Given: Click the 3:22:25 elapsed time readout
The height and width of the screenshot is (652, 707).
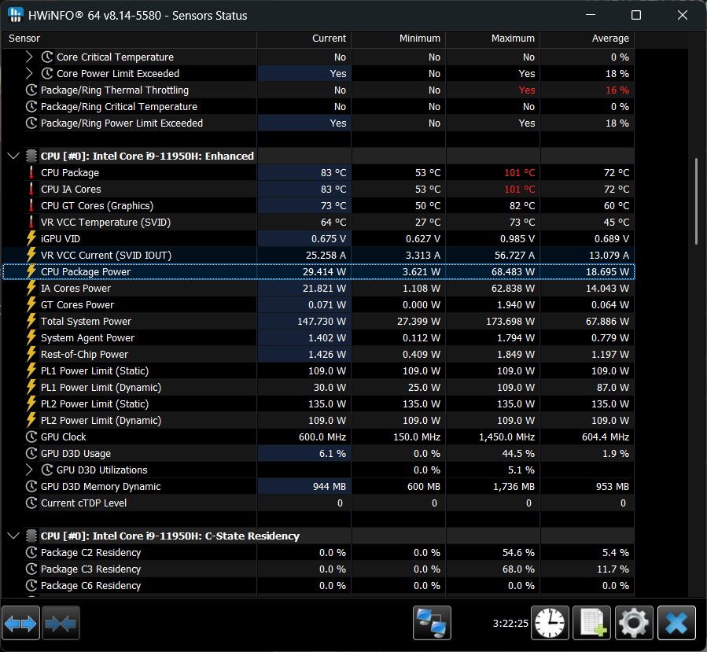Looking at the screenshot, I should [x=510, y=623].
